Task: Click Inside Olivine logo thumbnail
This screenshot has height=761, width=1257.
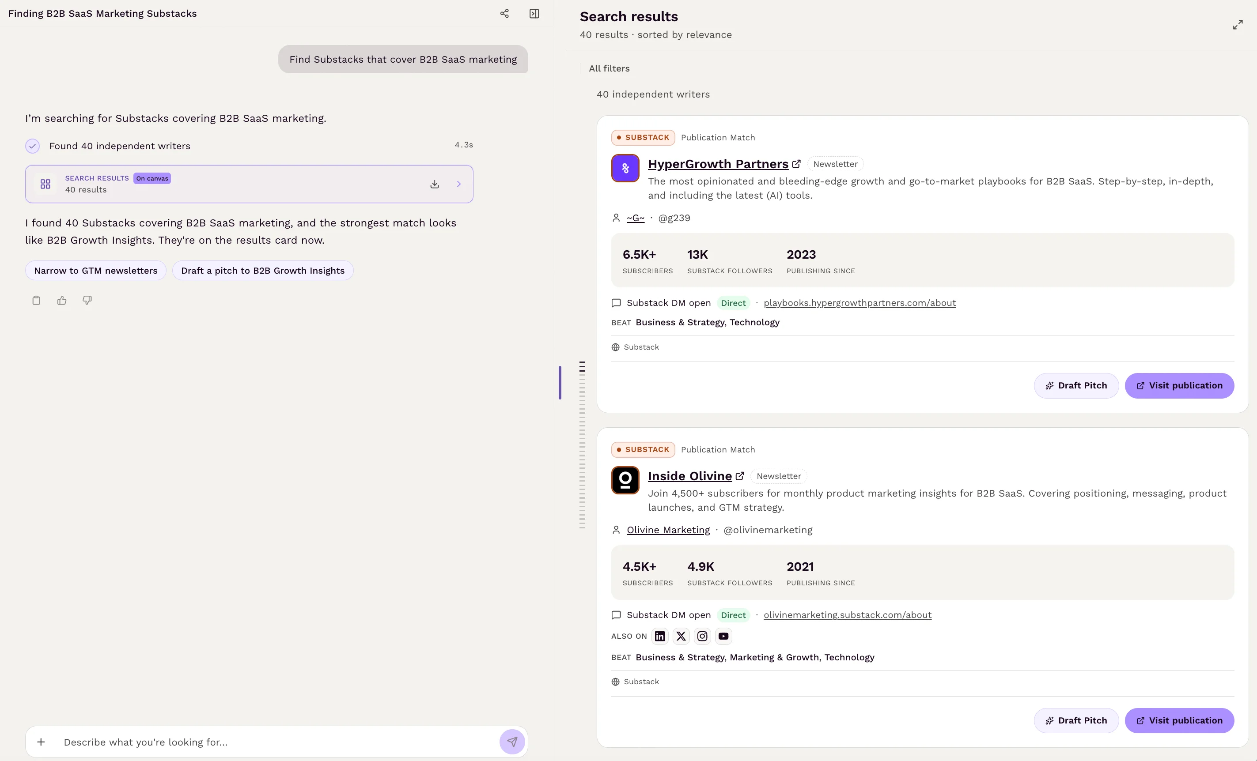Action: (x=625, y=480)
